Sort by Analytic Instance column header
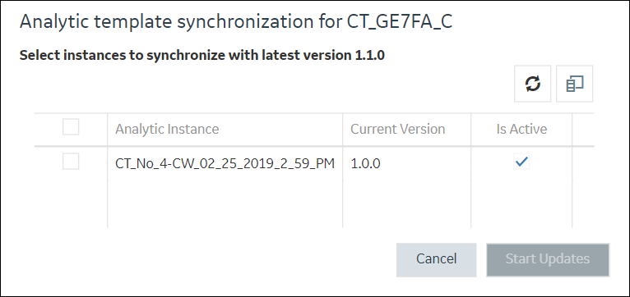 pos(167,129)
